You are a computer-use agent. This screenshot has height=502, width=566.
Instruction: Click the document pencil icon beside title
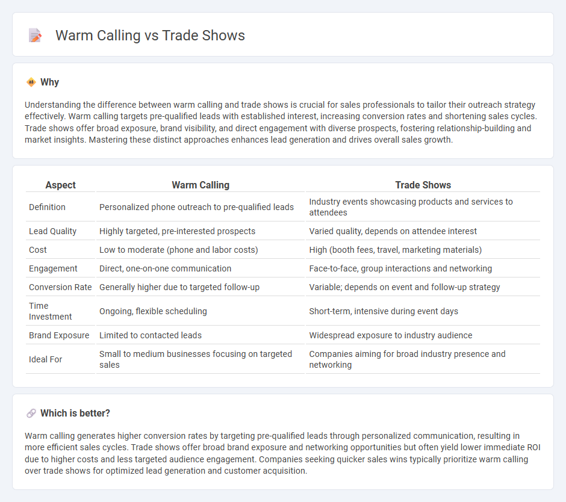coord(36,36)
